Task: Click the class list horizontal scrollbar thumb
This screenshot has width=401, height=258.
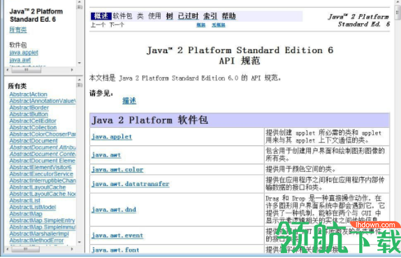Action: point(26,249)
